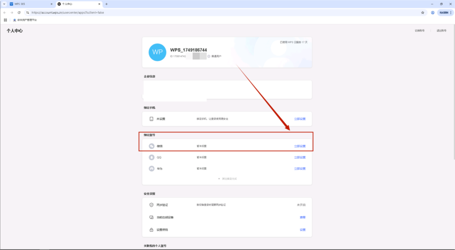Click the 个人中心 page heading

pyautogui.click(x=14, y=31)
